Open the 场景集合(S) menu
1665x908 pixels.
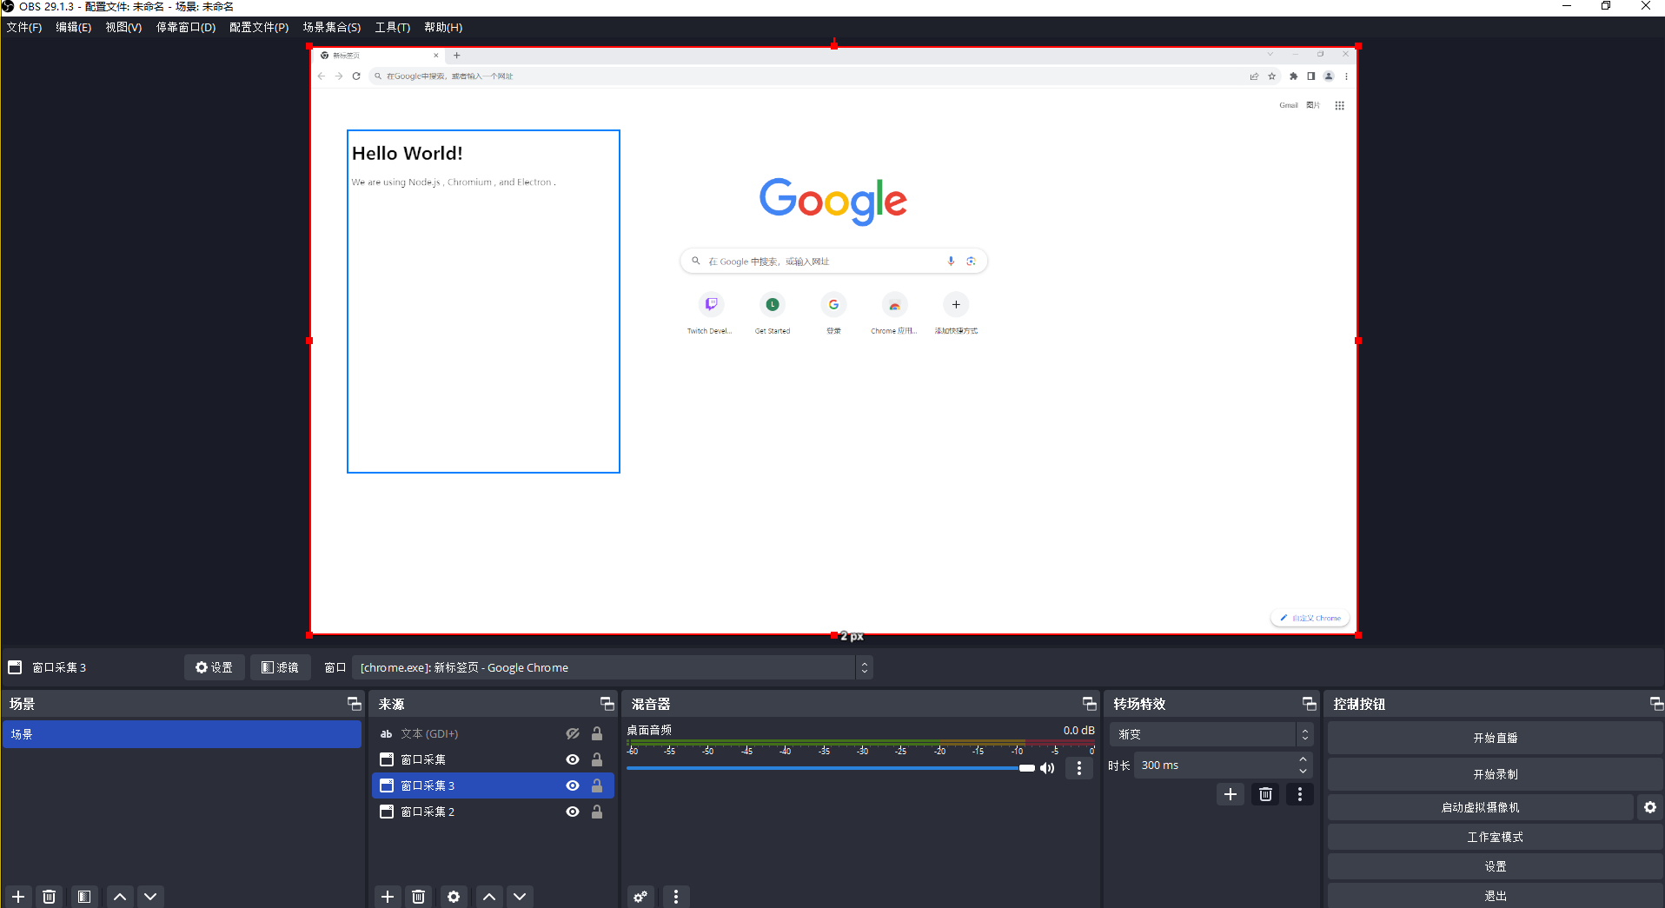tap(331, 27)
